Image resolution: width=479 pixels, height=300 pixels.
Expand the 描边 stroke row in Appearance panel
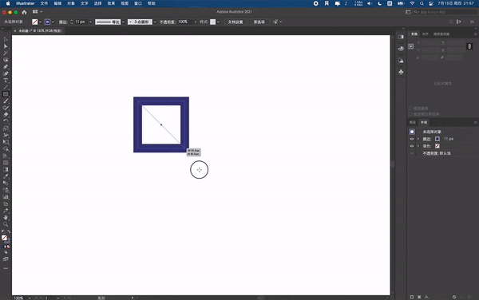(418, 139)
